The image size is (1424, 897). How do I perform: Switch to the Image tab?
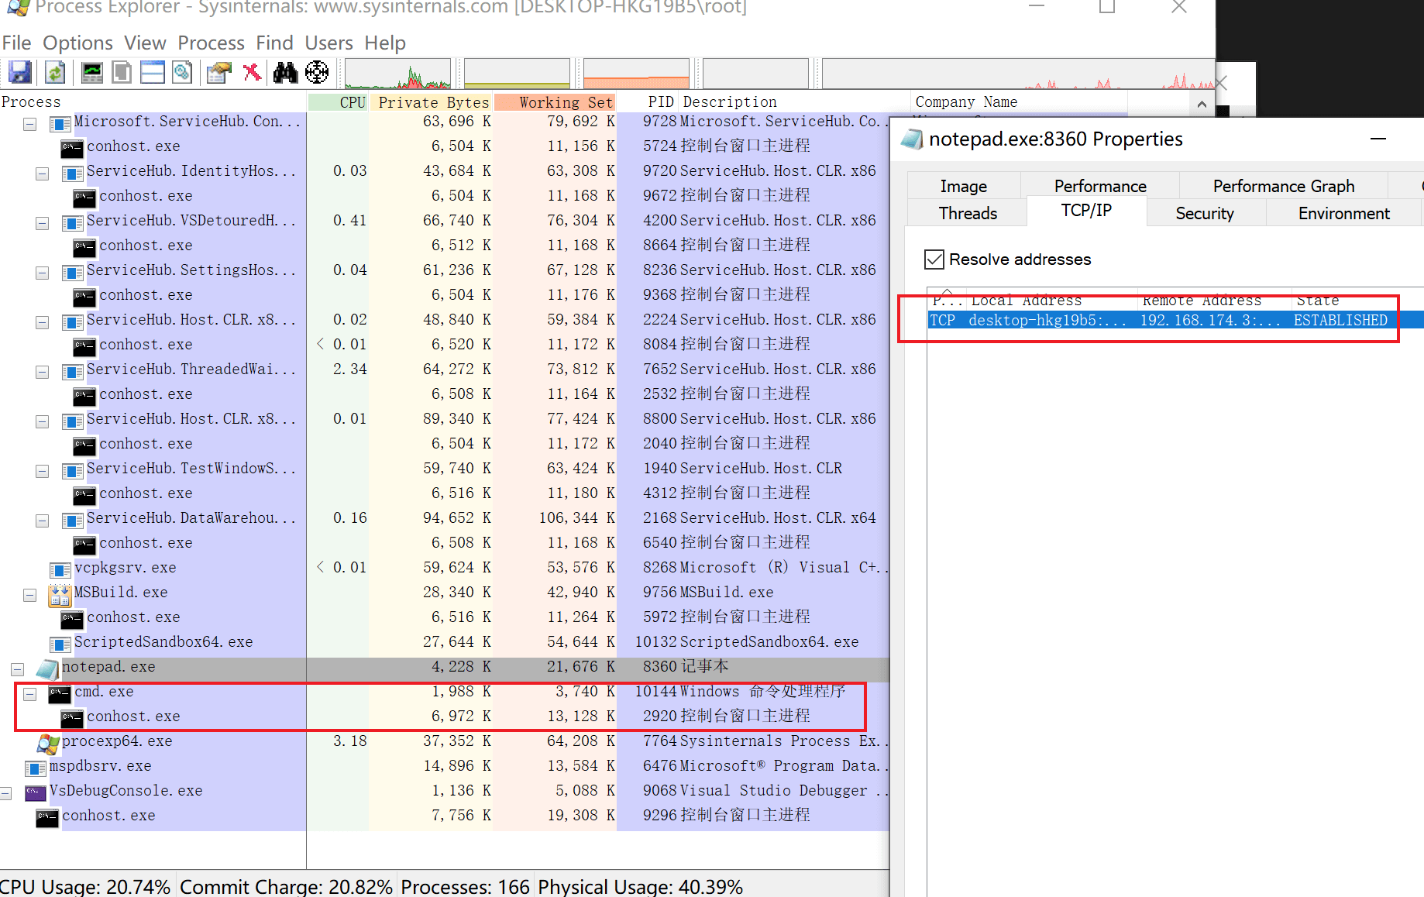[963, 186]
